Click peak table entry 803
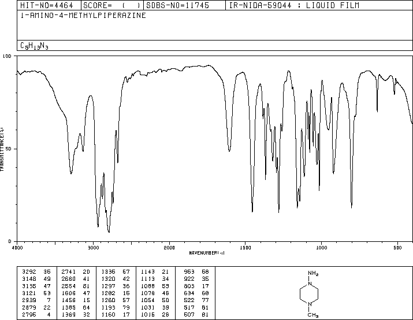The height and width of the screenshot is (320, 413). [x=189, y=286]
